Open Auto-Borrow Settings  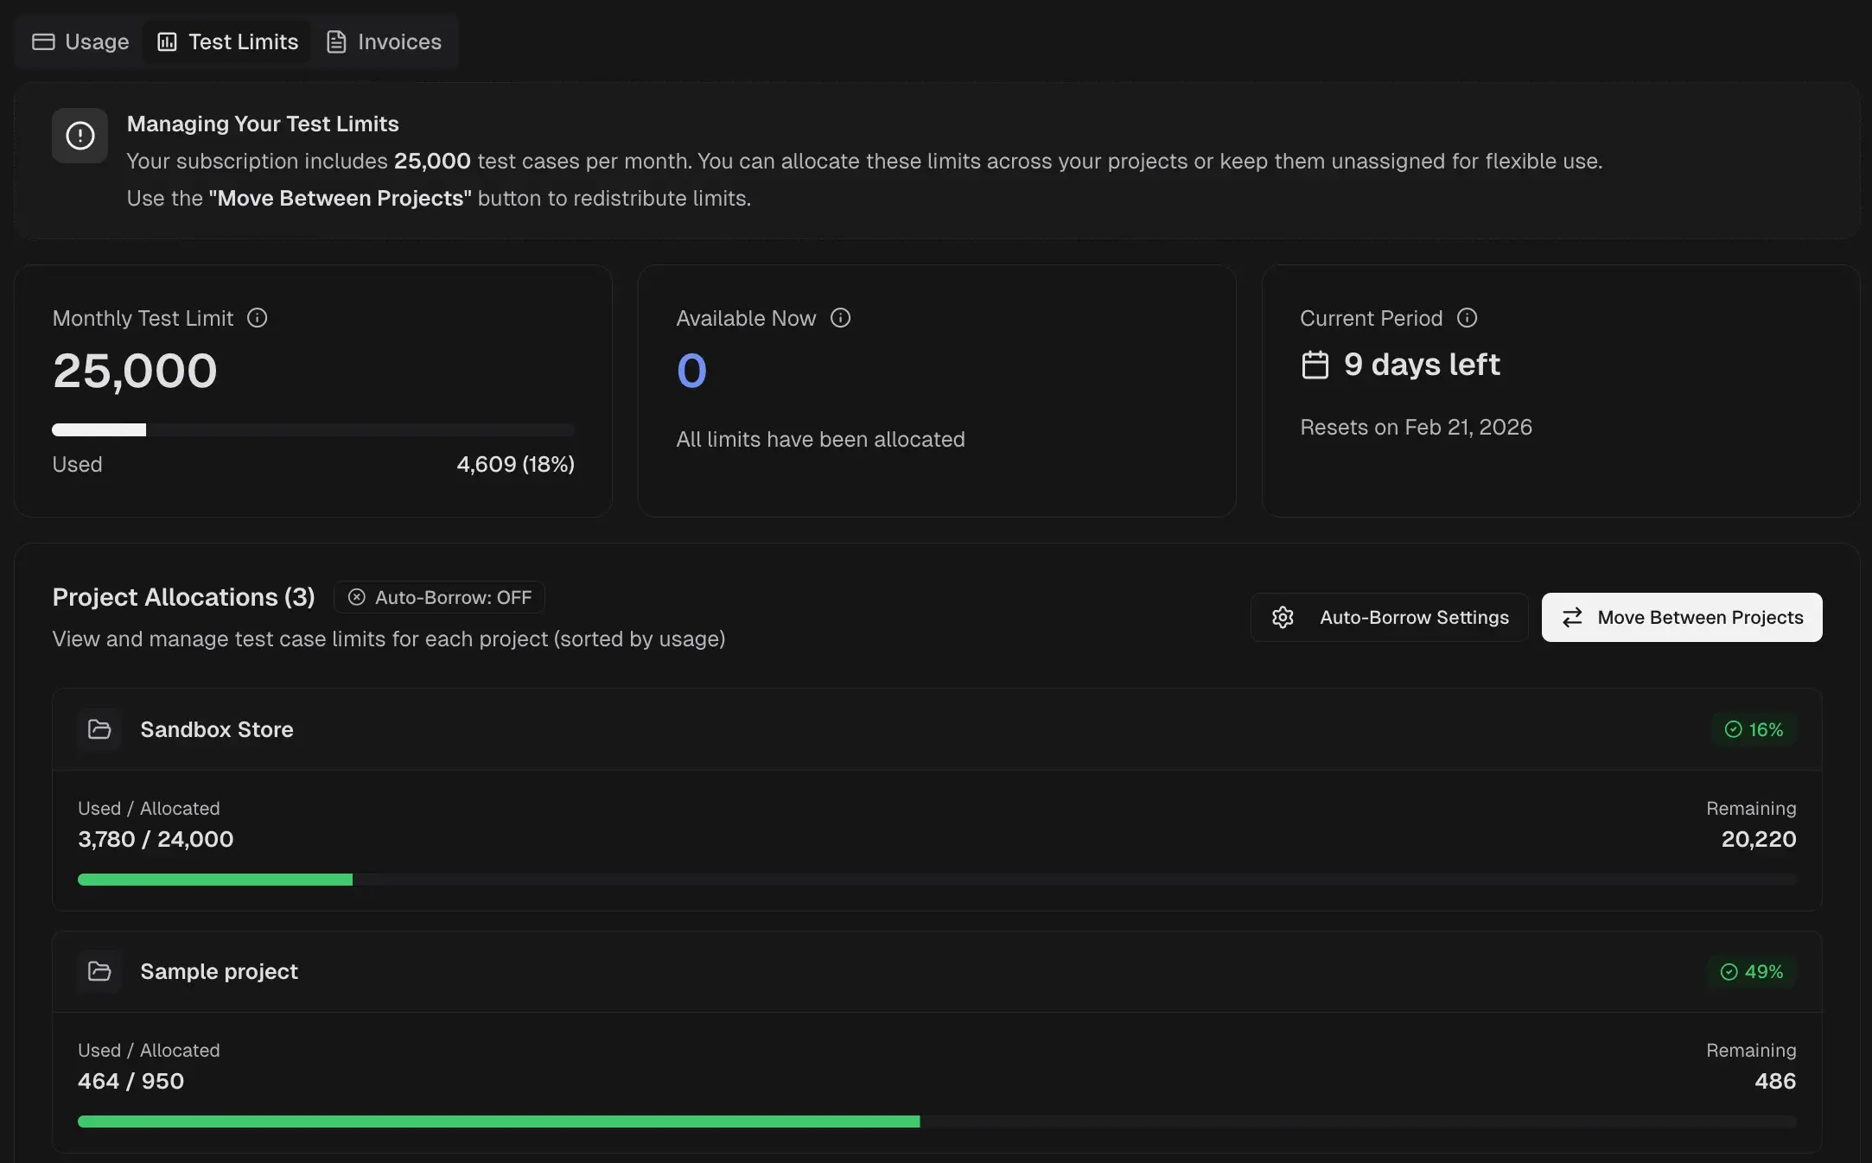[x=1387, y=617]
